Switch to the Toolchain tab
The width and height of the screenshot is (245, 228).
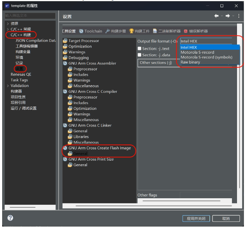[x=90, y=31]
